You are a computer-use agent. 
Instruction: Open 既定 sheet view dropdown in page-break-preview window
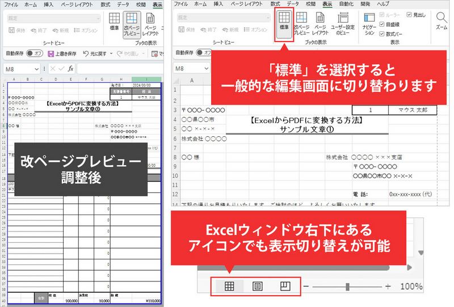coord(54,18)
